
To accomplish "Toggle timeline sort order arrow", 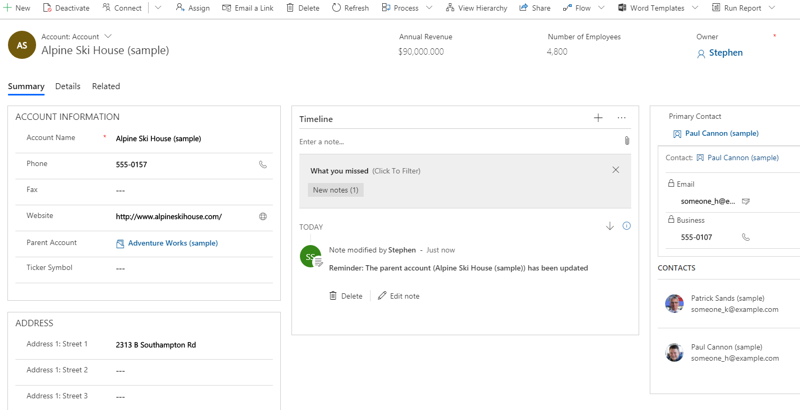I will pyautogui.click(x=609, y=226).
